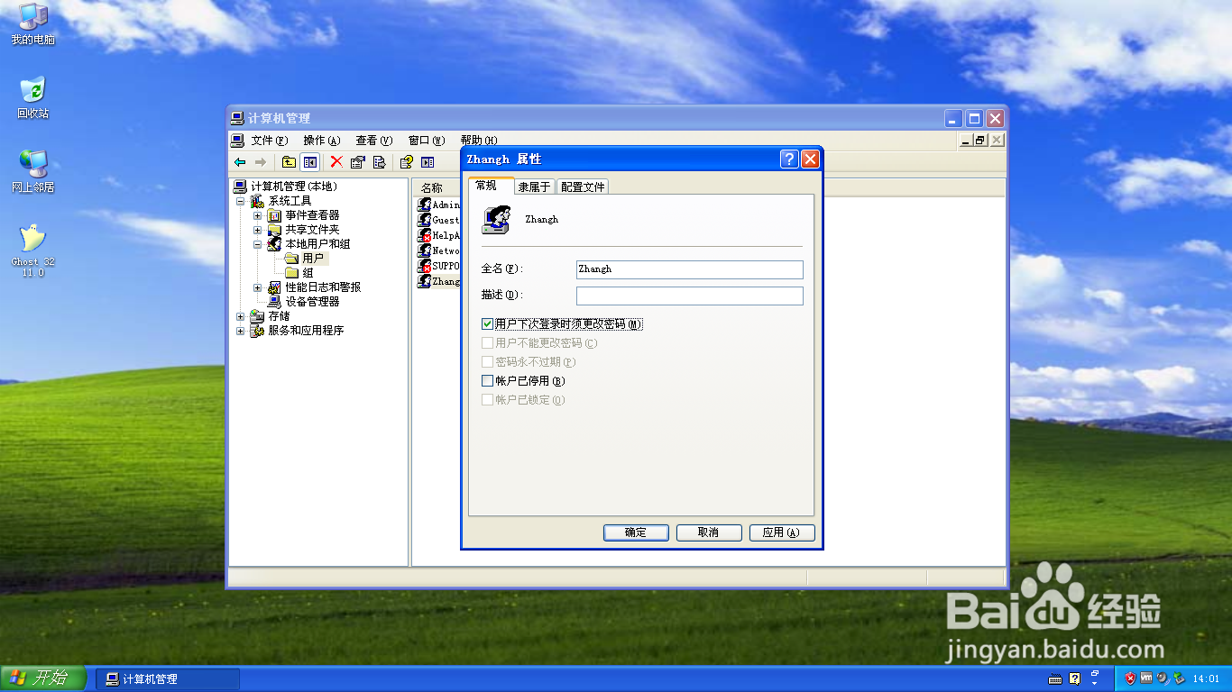Click the 取消 button
Viewport: 1232px width, 692px height.
pos(709,533)
